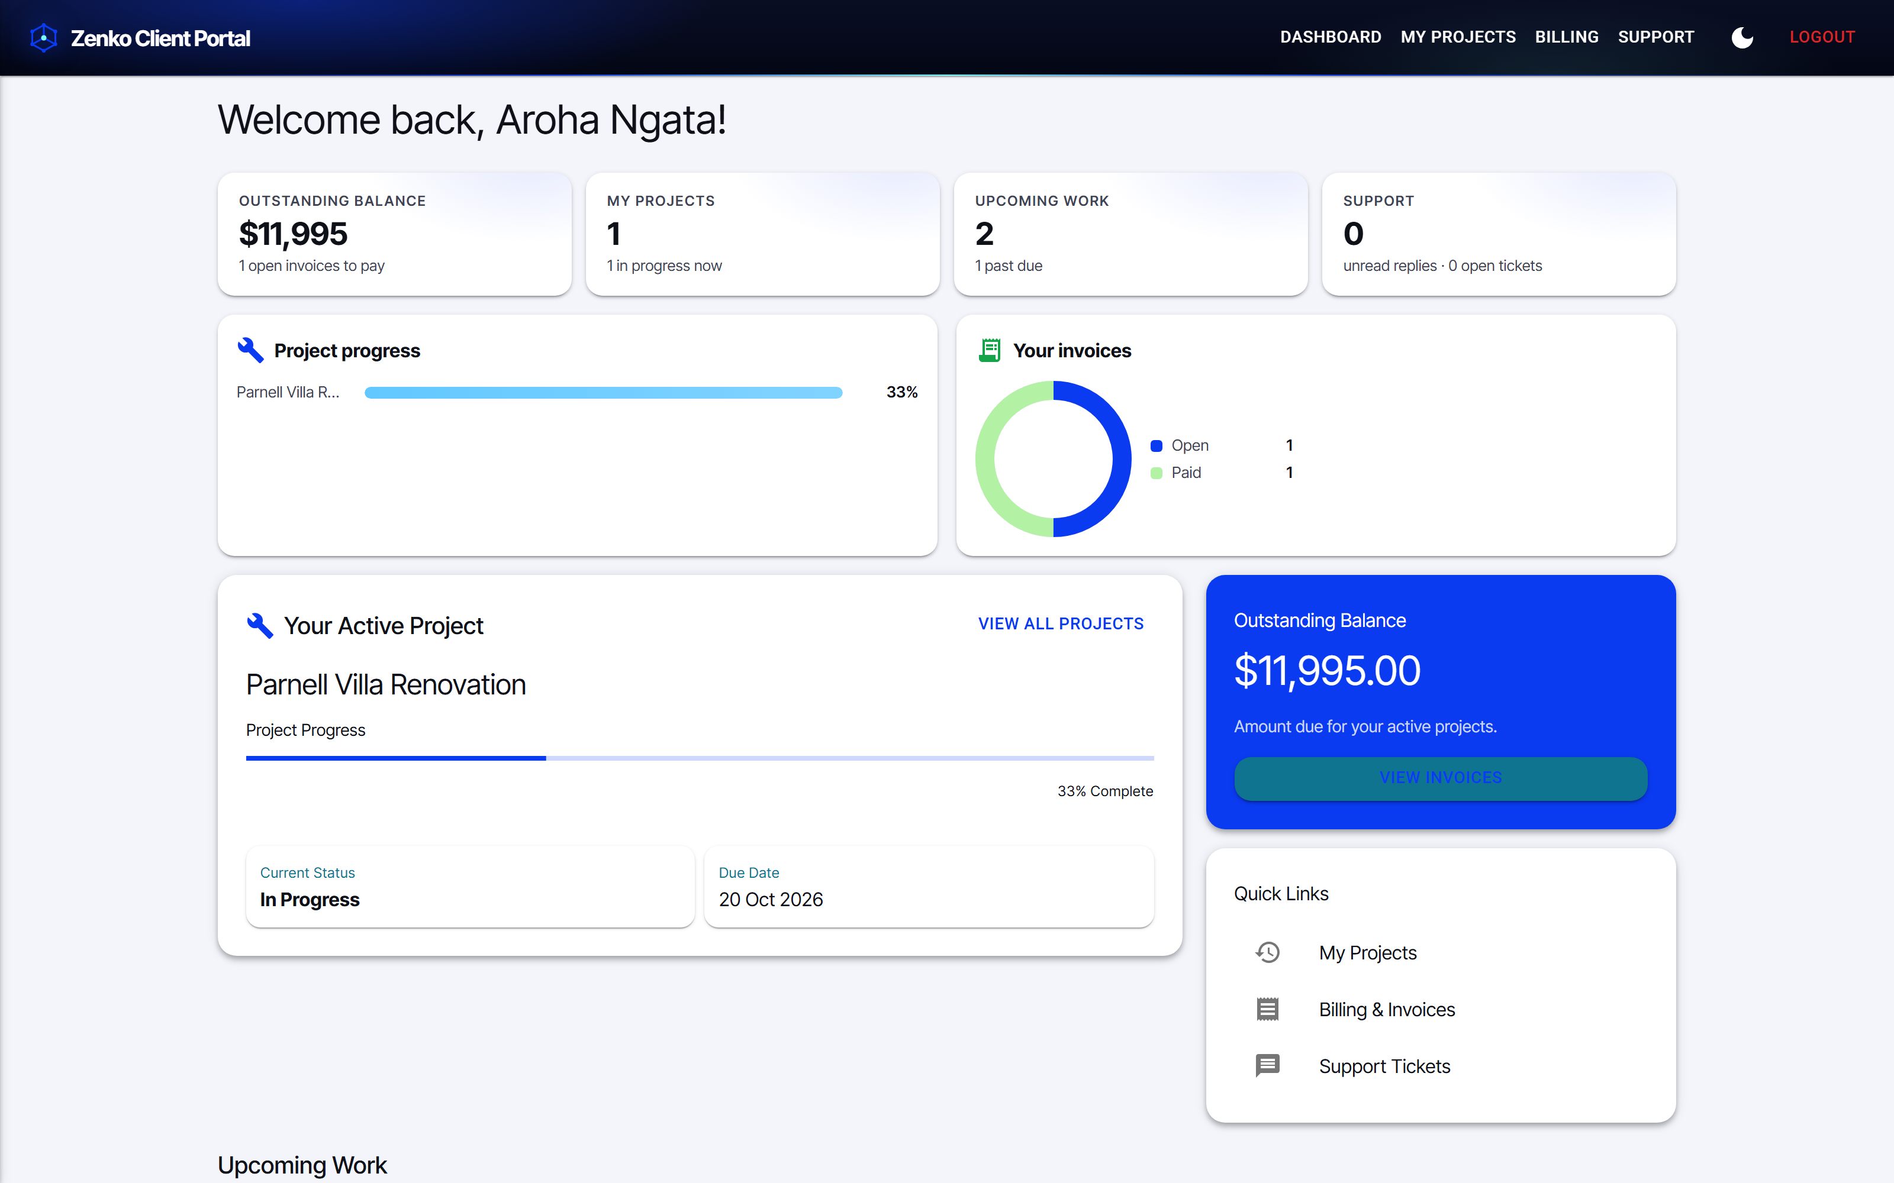The height and width of the screenshot is (1183, 1894).
Task: Go to My Projects in top navigation
Action: pyautogui.click(x=1458, y=37)
